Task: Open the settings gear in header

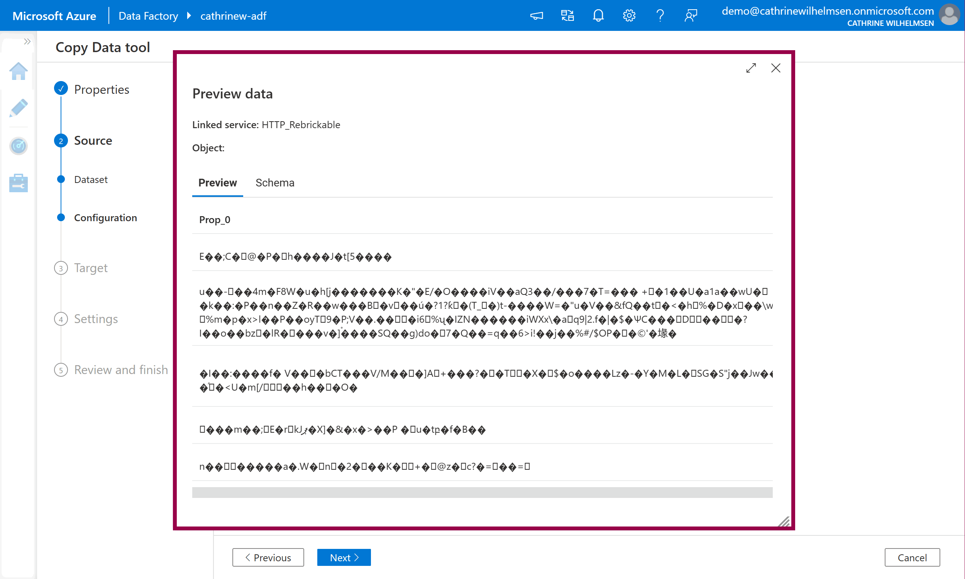Action: coord(629,15)
